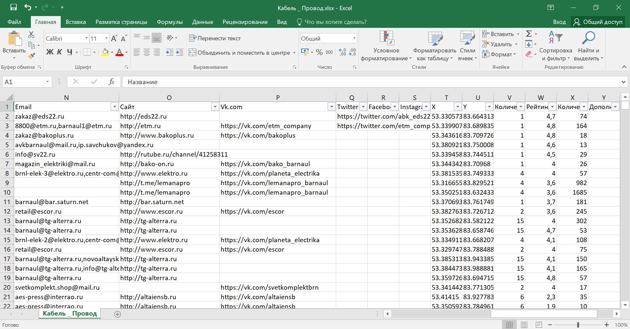Viewport: 630px width, 329px height.
Task: Click the Insert Function fx icon
Action: [x=111, y=82]
